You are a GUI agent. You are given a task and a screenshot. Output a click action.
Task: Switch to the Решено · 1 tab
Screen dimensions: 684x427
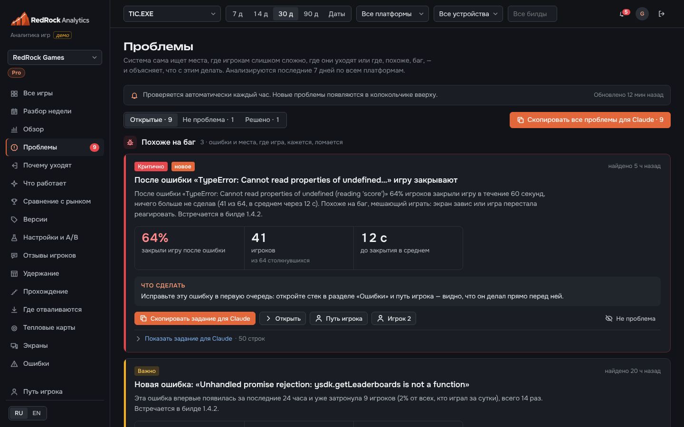tap(262, 120)
